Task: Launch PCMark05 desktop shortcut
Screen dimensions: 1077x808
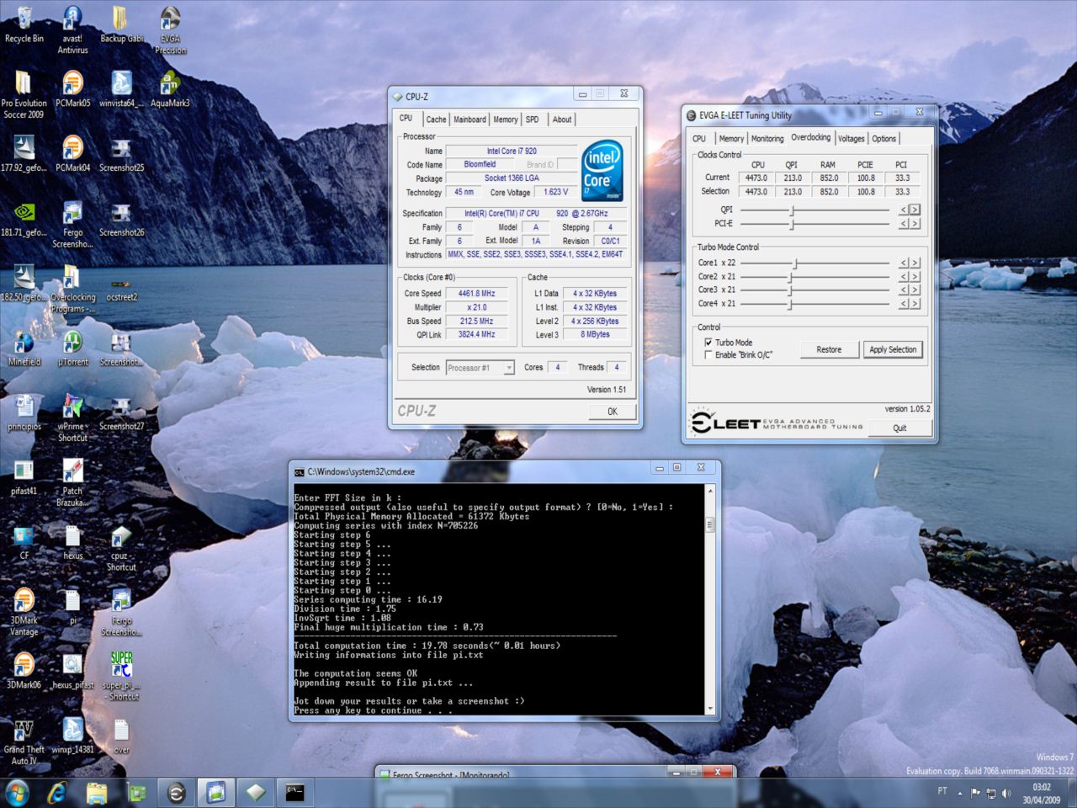Action: coord(72,89)
